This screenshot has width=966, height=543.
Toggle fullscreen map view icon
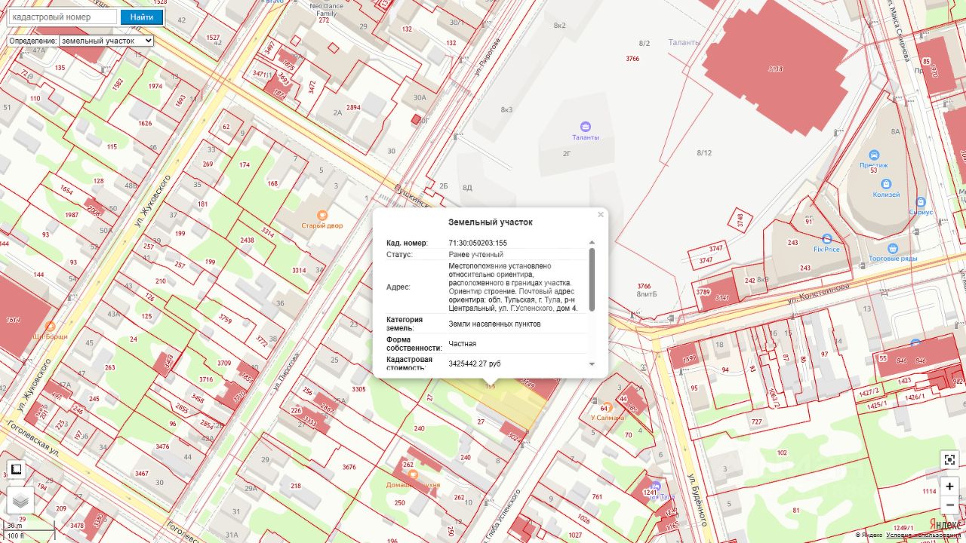[949, 459]
